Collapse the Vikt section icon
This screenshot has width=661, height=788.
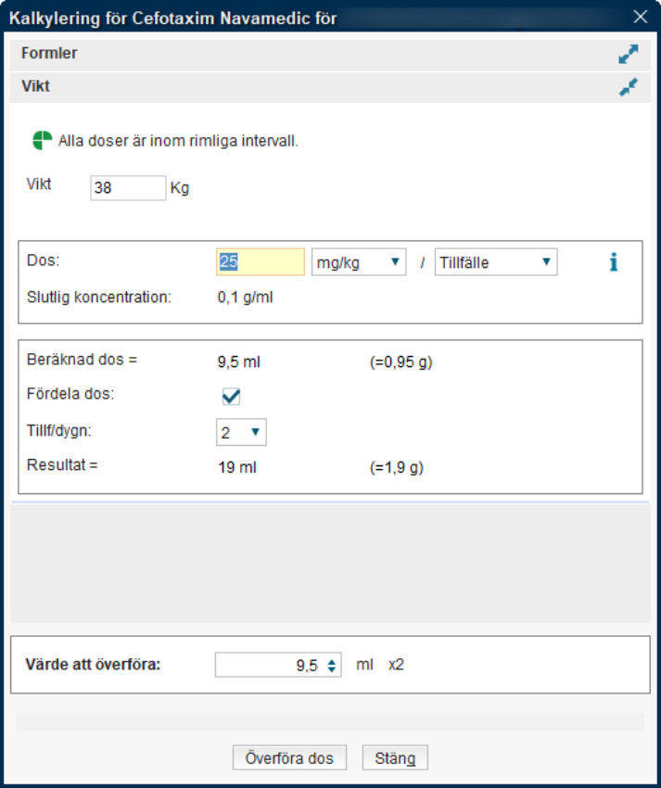click(x=629, y=88)
